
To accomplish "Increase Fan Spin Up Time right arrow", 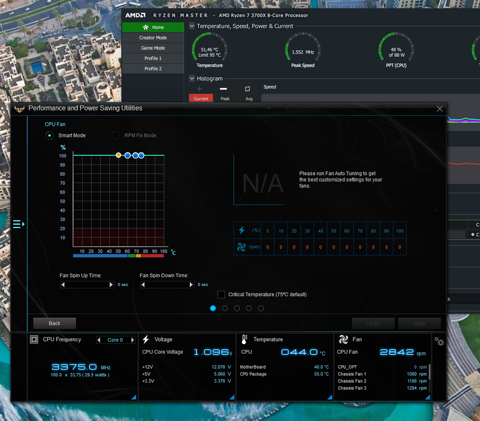I will tap(111, 285).
